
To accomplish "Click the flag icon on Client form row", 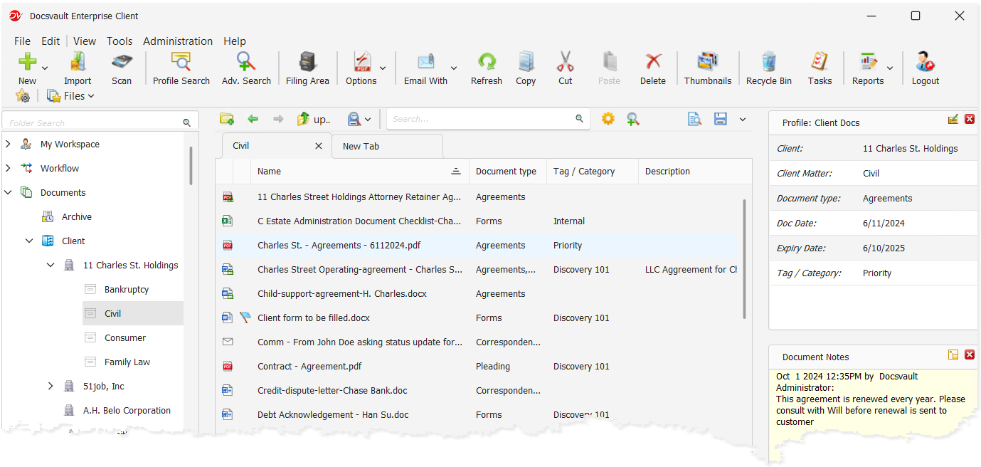I will (245, 318).
